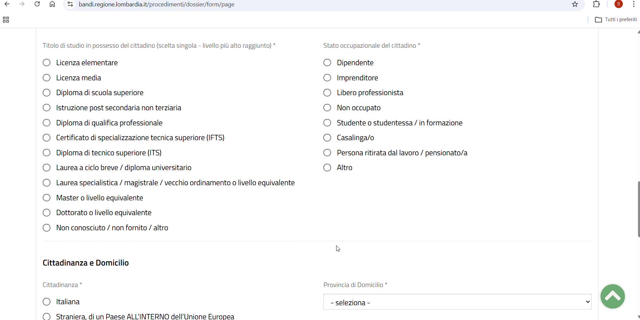This screenshot has height=320, width=640.
Task: Choose Dottorato o livello equivalente option
Action: pos(47,213)
